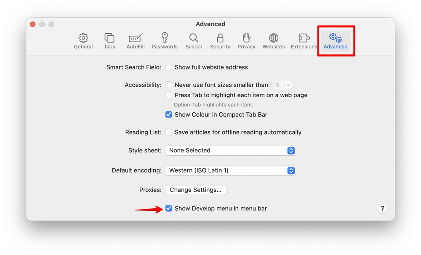Open help with the question mark button
The height and width of the screenshot is (255, 421).
click(x=382, y=209)
